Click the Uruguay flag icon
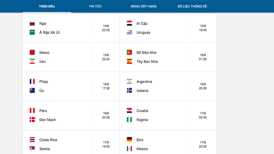 (129, 33)
